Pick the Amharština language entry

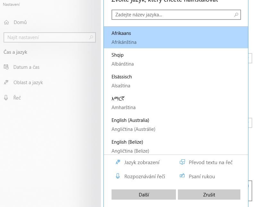click(x=176, y=103)
